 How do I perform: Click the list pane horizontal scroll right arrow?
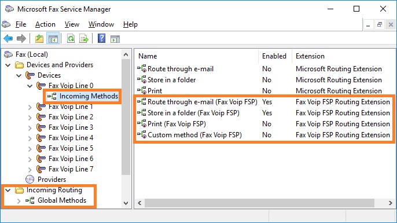tap(391, 203)
